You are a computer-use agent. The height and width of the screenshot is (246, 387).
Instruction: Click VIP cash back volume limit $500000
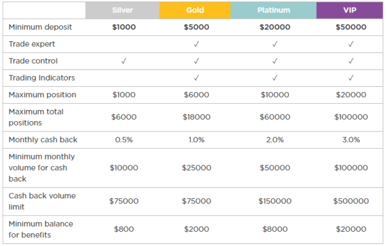(351, 201)
